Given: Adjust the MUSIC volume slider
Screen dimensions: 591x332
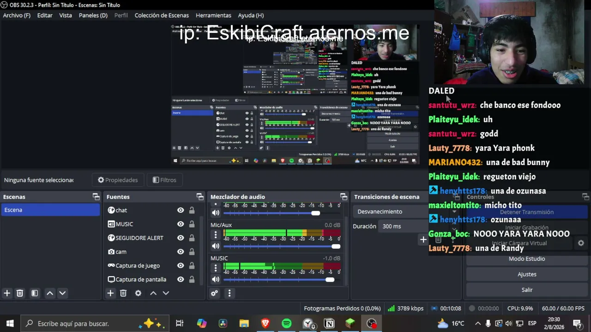Looking at the screenshot, I should point(282,279).
